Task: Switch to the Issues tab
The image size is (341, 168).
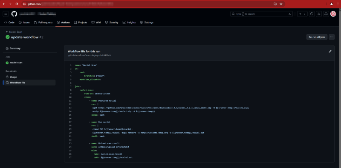Action: coord(24,23)
